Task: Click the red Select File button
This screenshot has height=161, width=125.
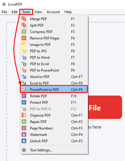Action: tap(105, 107)
